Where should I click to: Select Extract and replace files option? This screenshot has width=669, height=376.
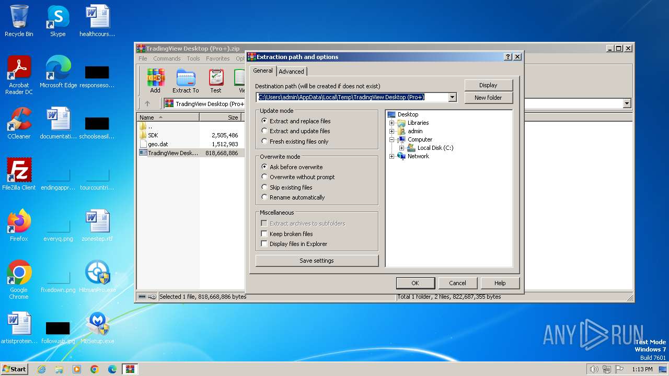point(296,121)
